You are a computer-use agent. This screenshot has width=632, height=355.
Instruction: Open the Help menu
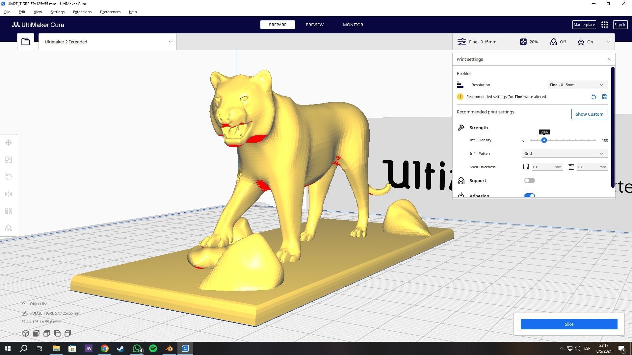133,12
